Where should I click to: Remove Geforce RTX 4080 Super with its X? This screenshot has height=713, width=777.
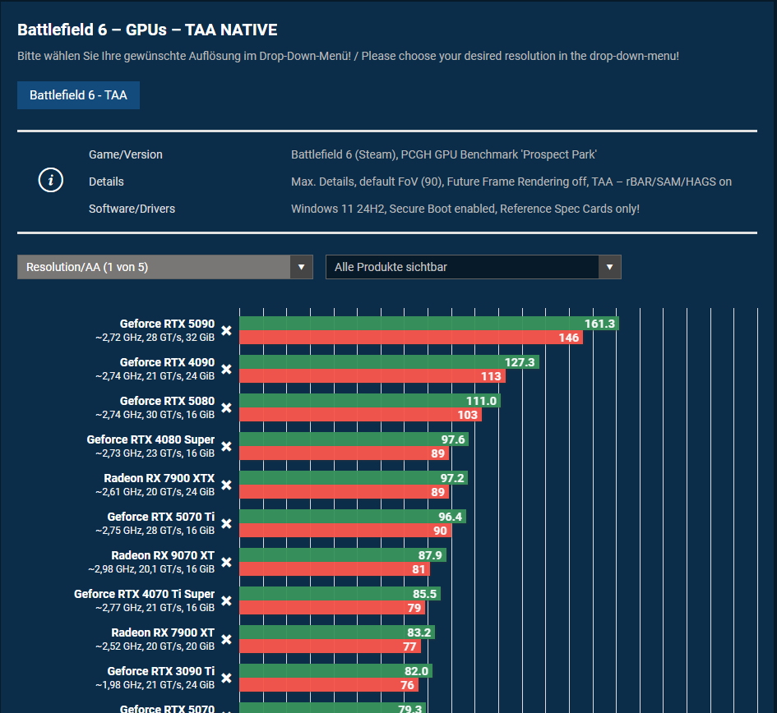click(x=226, y=447)
